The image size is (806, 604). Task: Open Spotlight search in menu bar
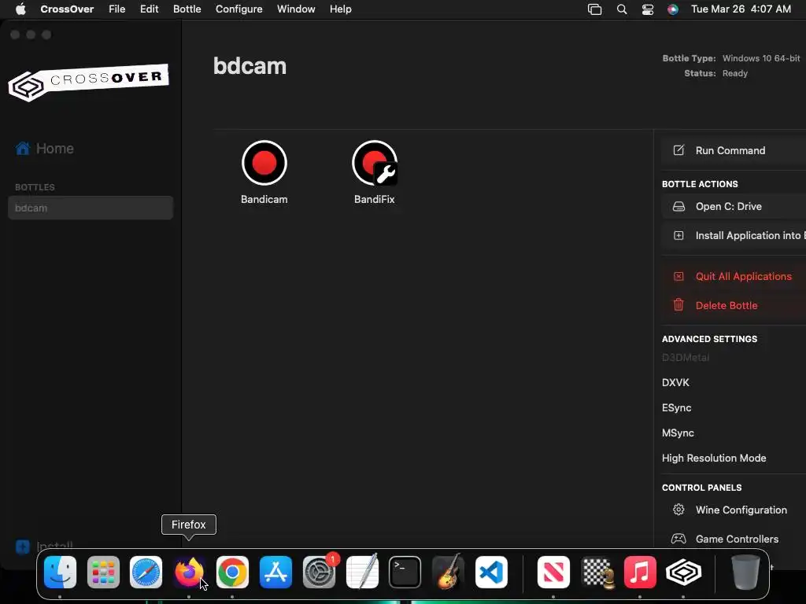622,9
